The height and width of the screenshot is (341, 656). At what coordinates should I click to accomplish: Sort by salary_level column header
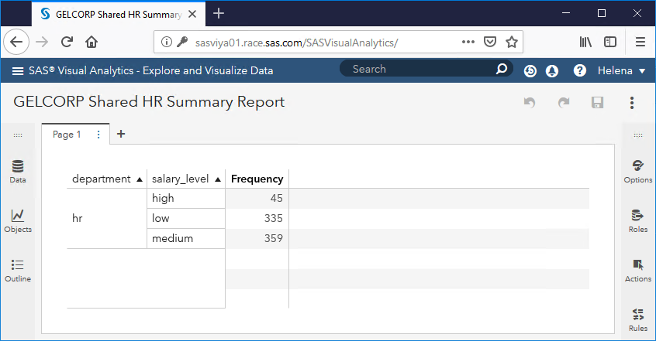pyautogui.click(x=181, y=179)
